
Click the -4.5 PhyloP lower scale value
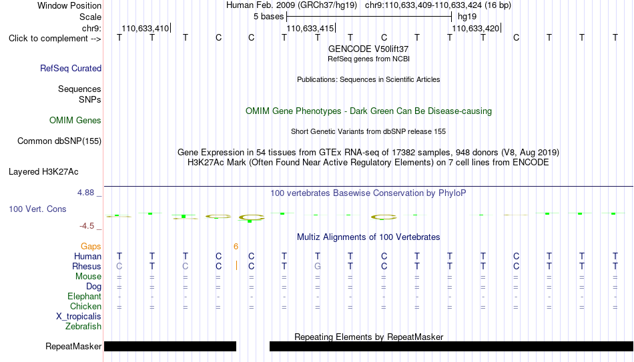pos(87,226)
